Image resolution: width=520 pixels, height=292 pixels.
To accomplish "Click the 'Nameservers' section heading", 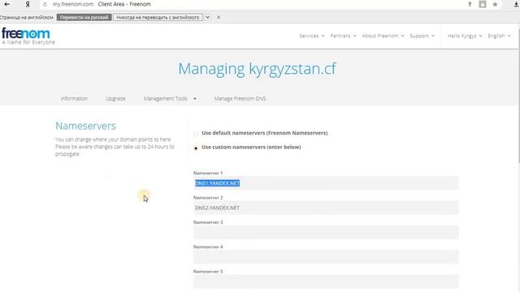I will 85,126.
